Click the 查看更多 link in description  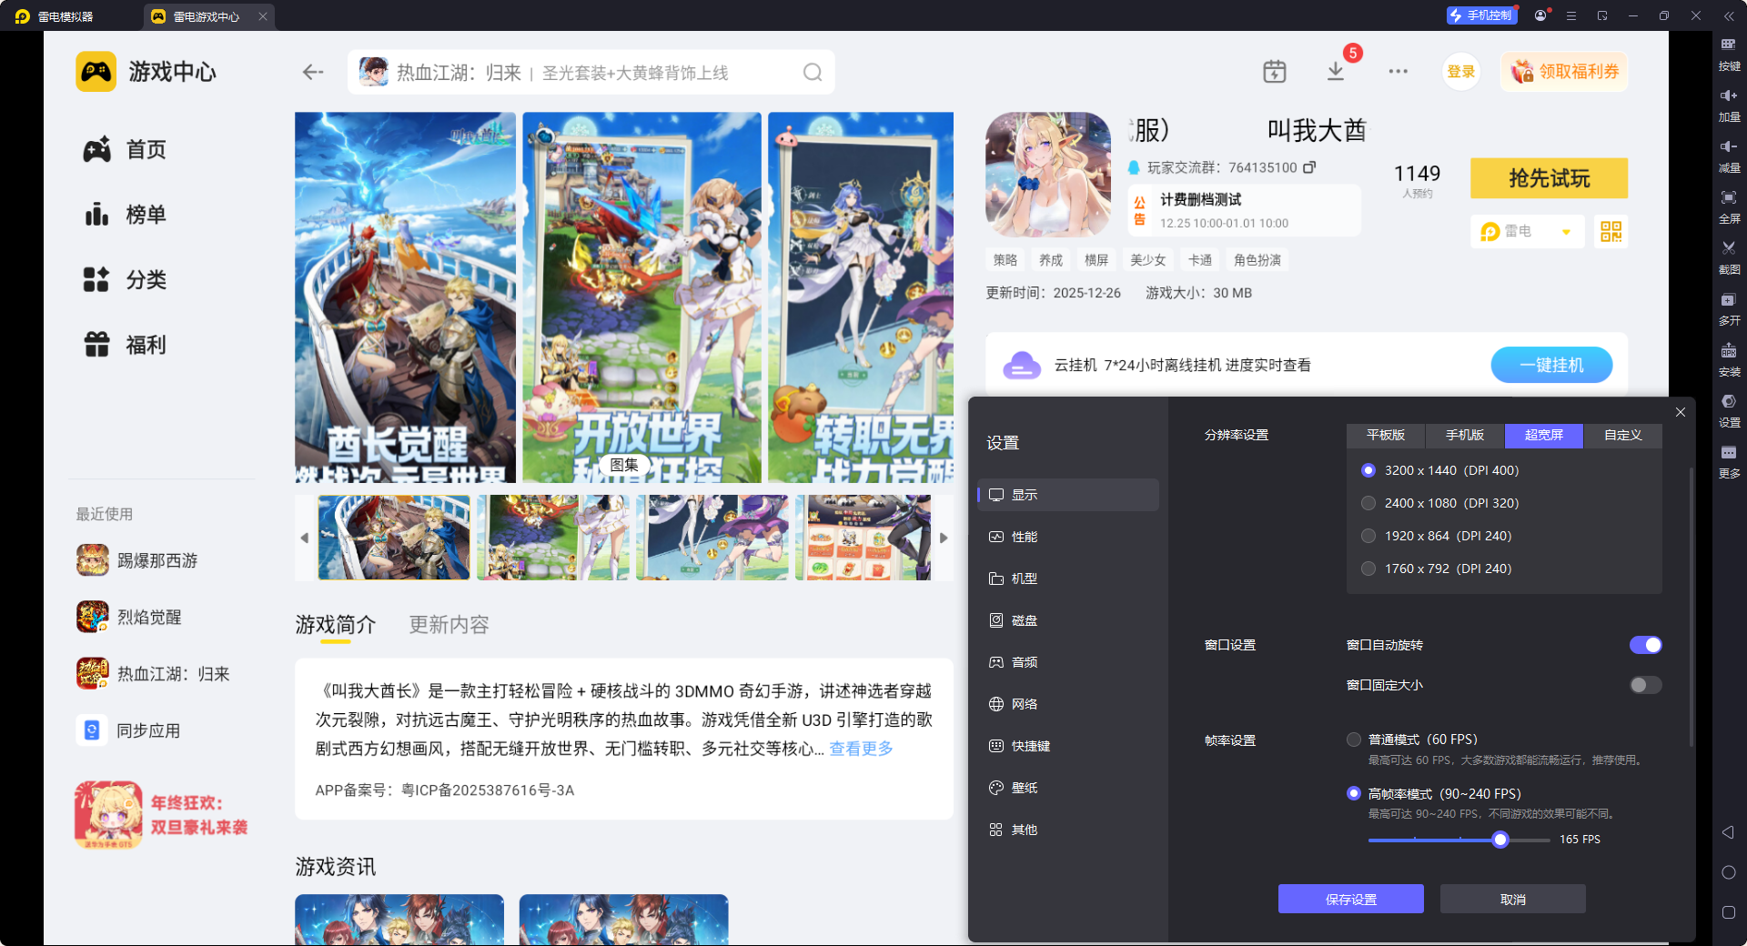(861, 749)
